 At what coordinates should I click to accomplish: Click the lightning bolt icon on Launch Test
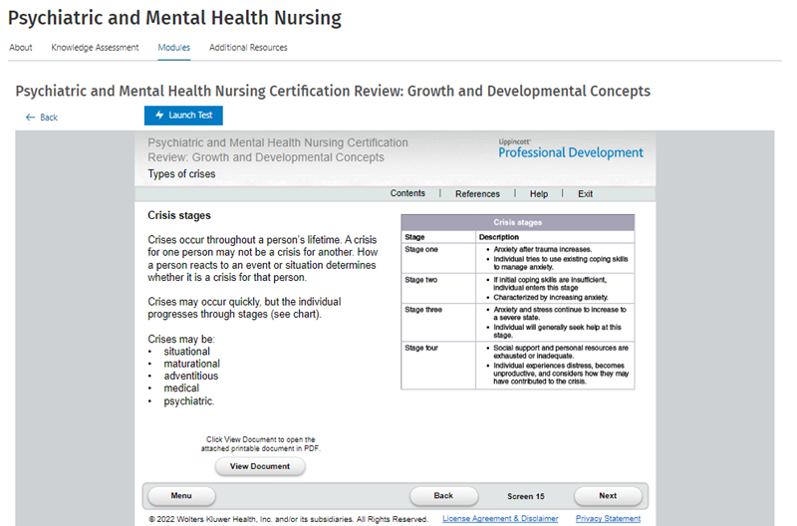158,116
